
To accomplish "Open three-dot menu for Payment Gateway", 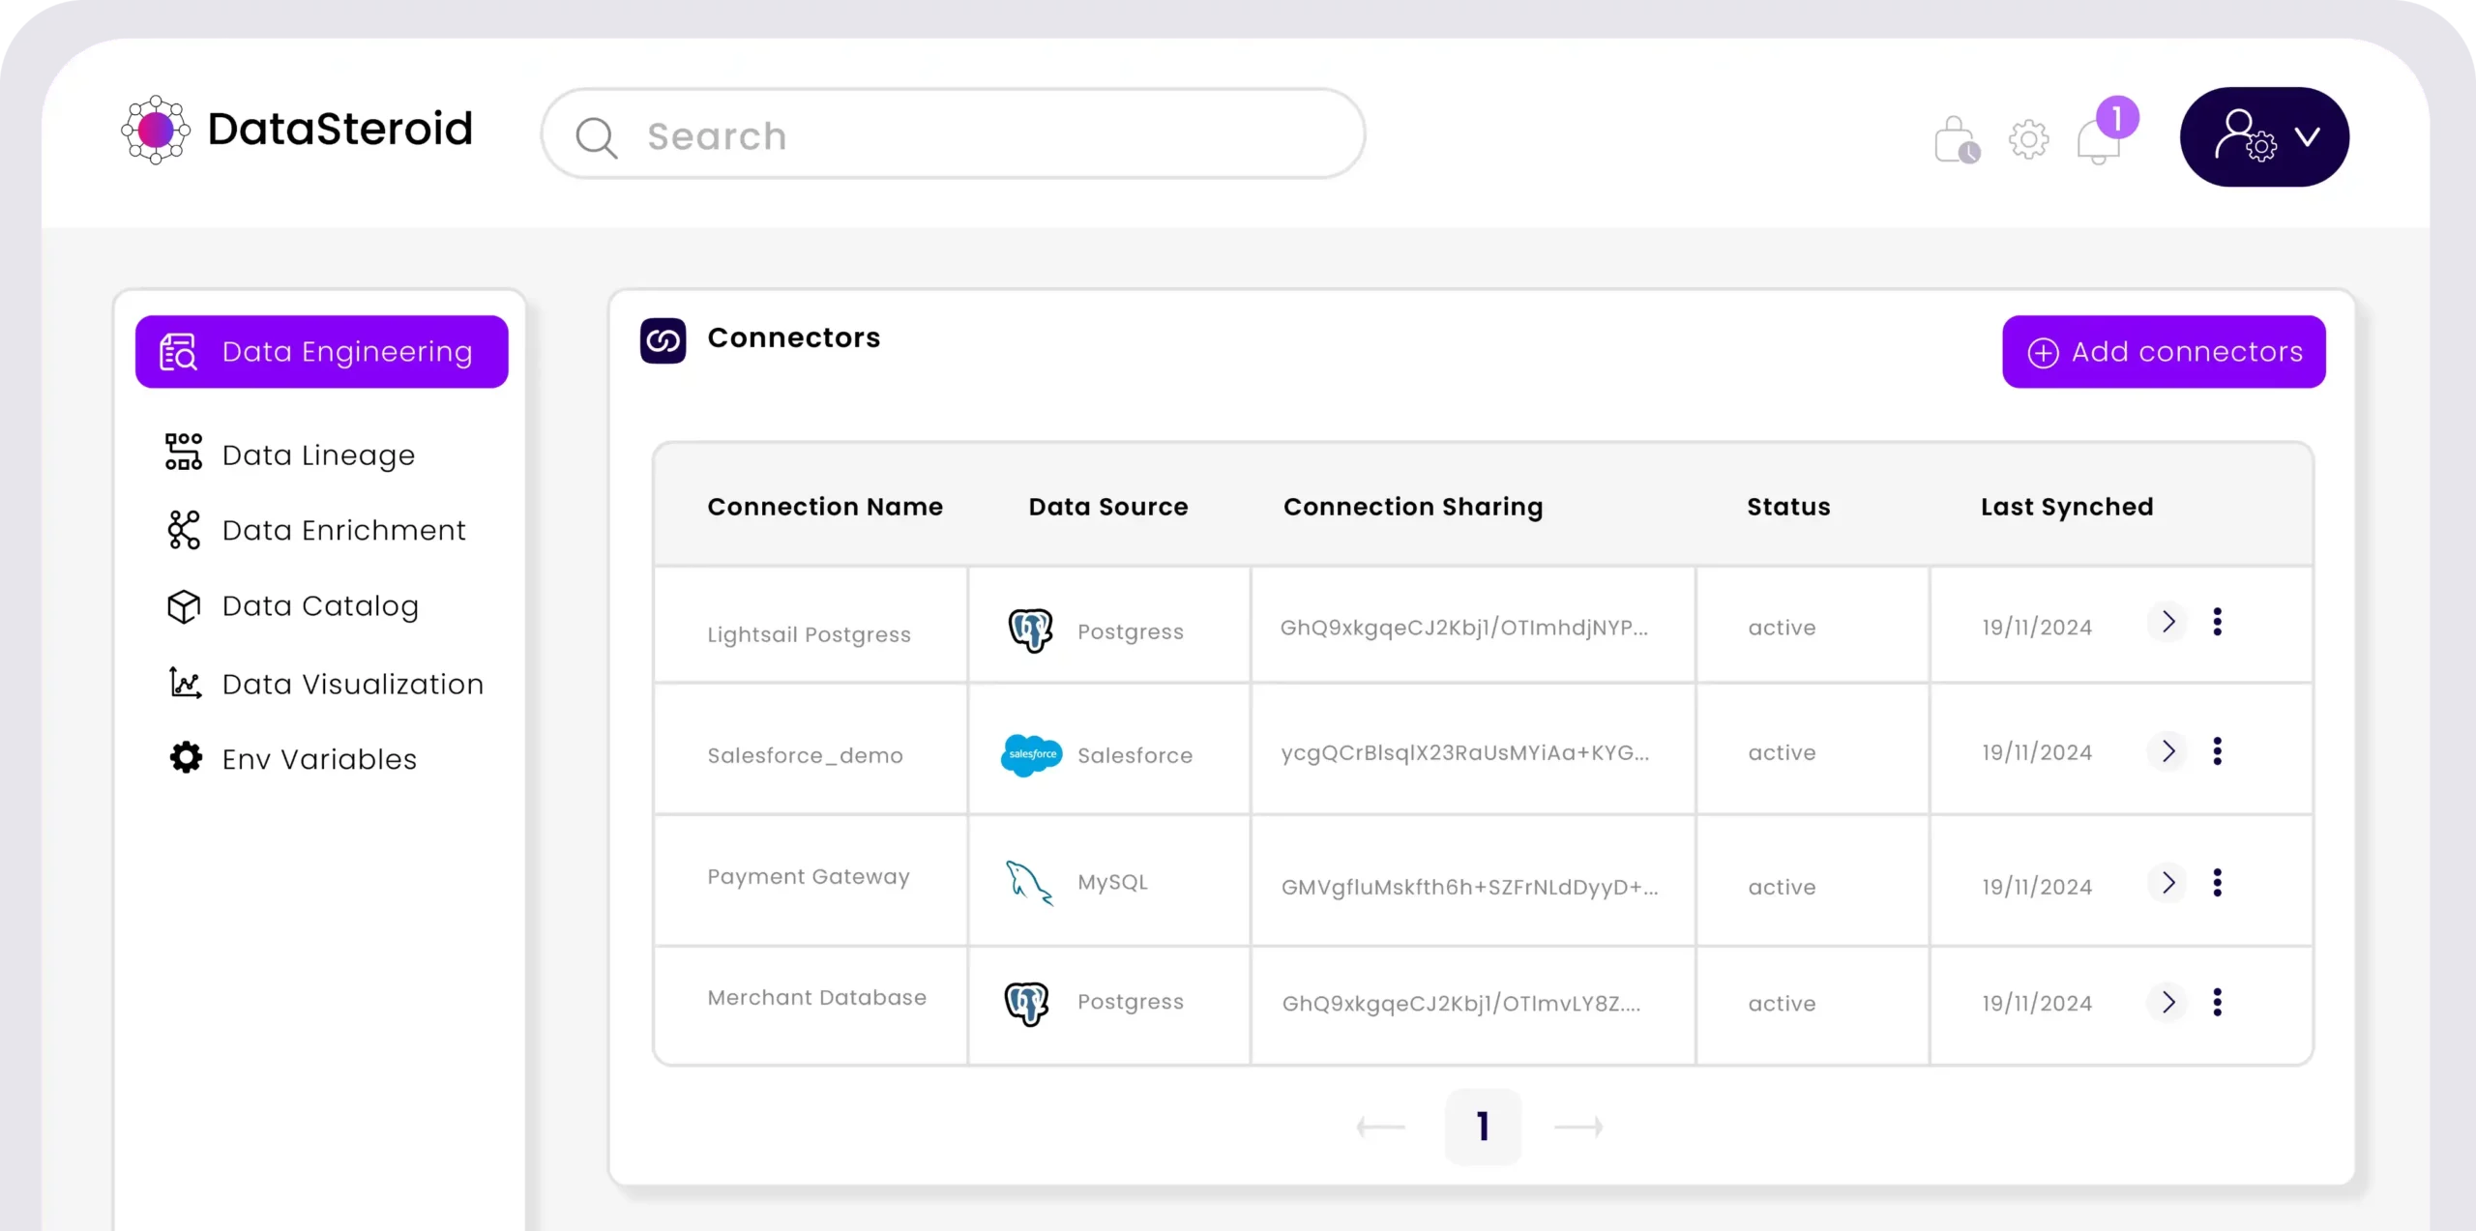I will tap(2217, 883).
